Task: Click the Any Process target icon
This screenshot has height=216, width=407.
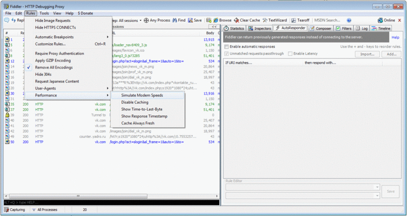Action: tap(147, 20)
